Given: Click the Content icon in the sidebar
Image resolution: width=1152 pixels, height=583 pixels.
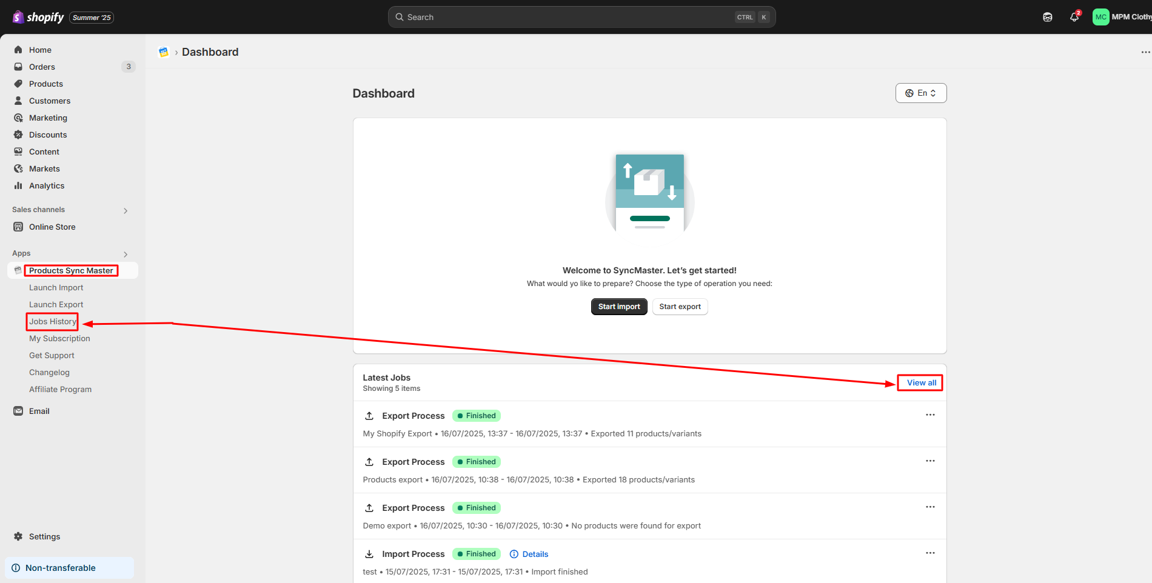Looking at the screenshot, I should (x=18, y=152).
